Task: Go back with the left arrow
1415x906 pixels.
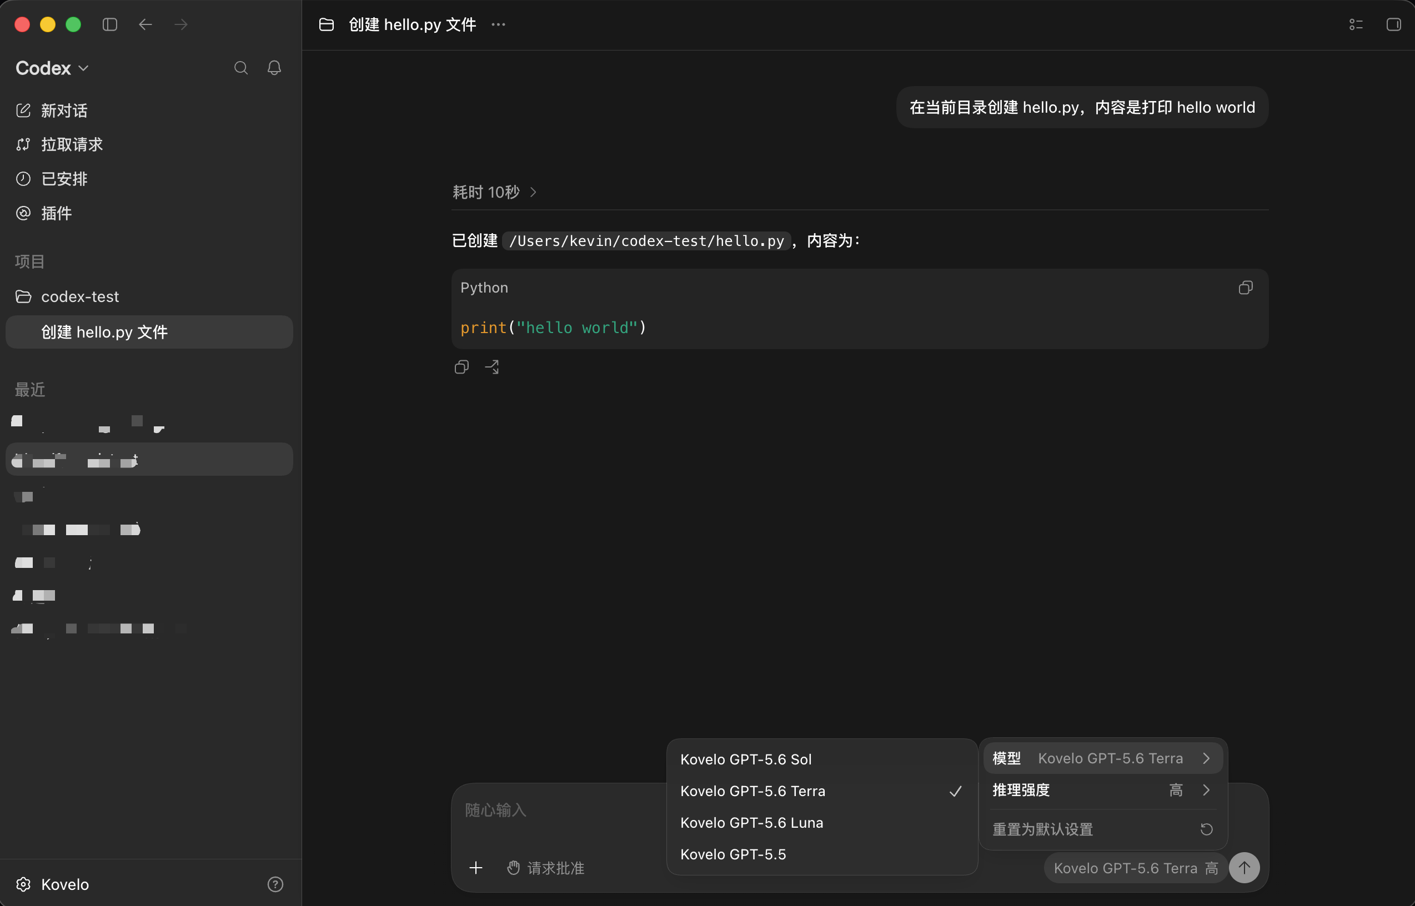Action: pyautogui.click(x=145, y=24)
